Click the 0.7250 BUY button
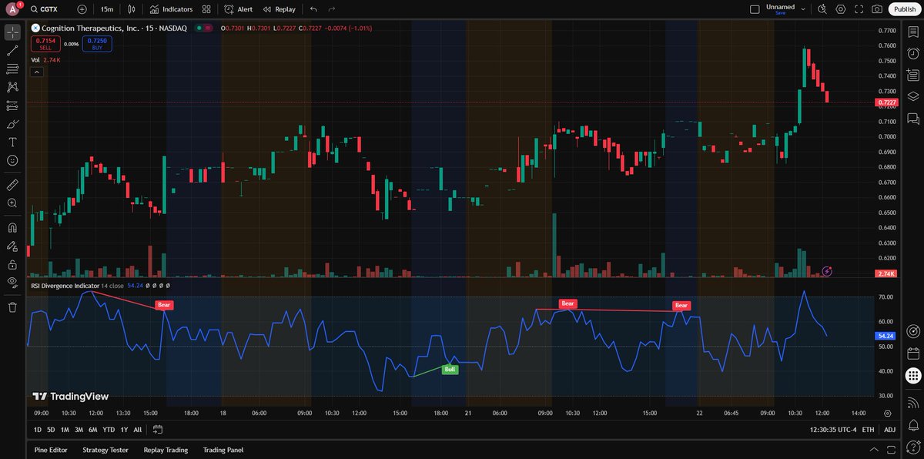The image size is (924, 459). pyautogui.click(x=97, y=44)
